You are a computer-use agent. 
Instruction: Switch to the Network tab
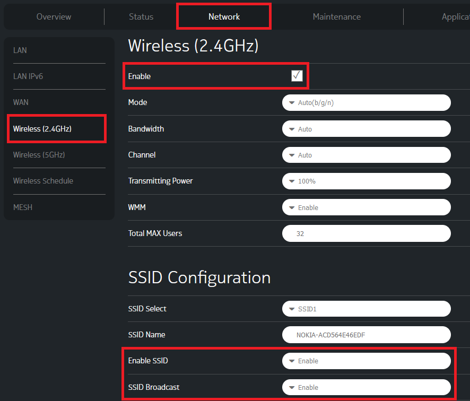pos(223,16)
